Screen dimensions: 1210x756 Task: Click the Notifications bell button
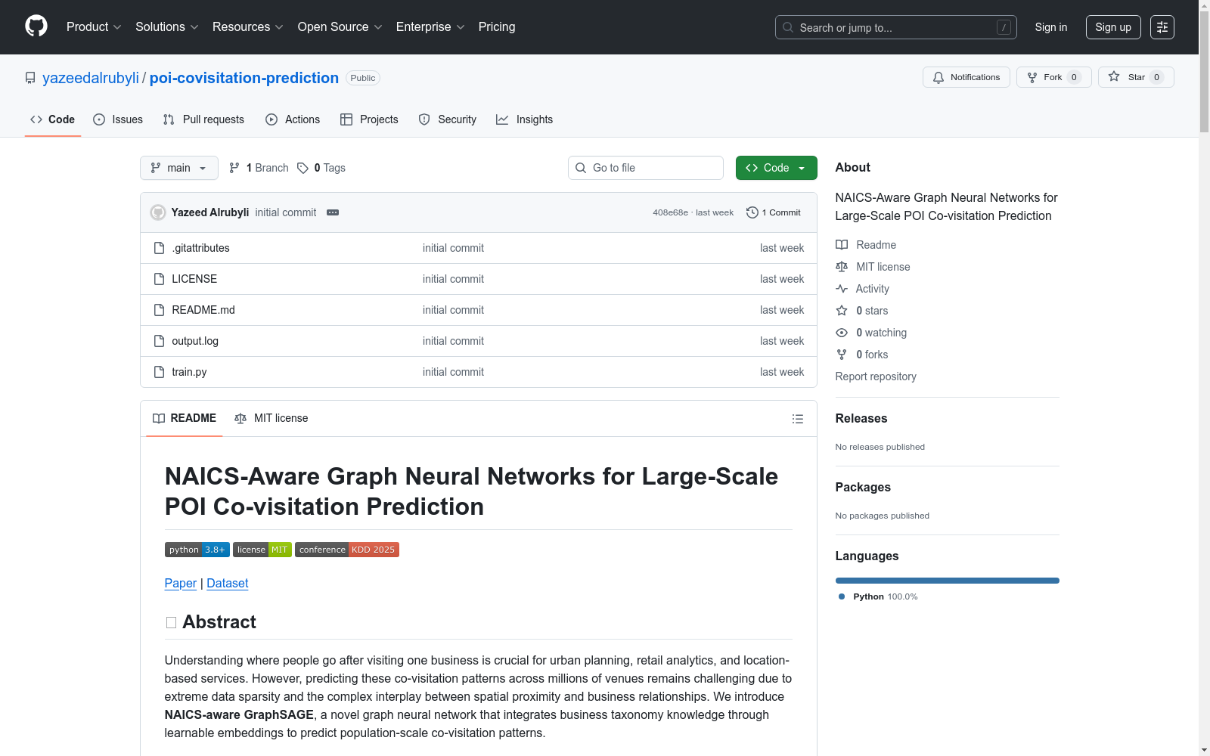click(966, 77)
